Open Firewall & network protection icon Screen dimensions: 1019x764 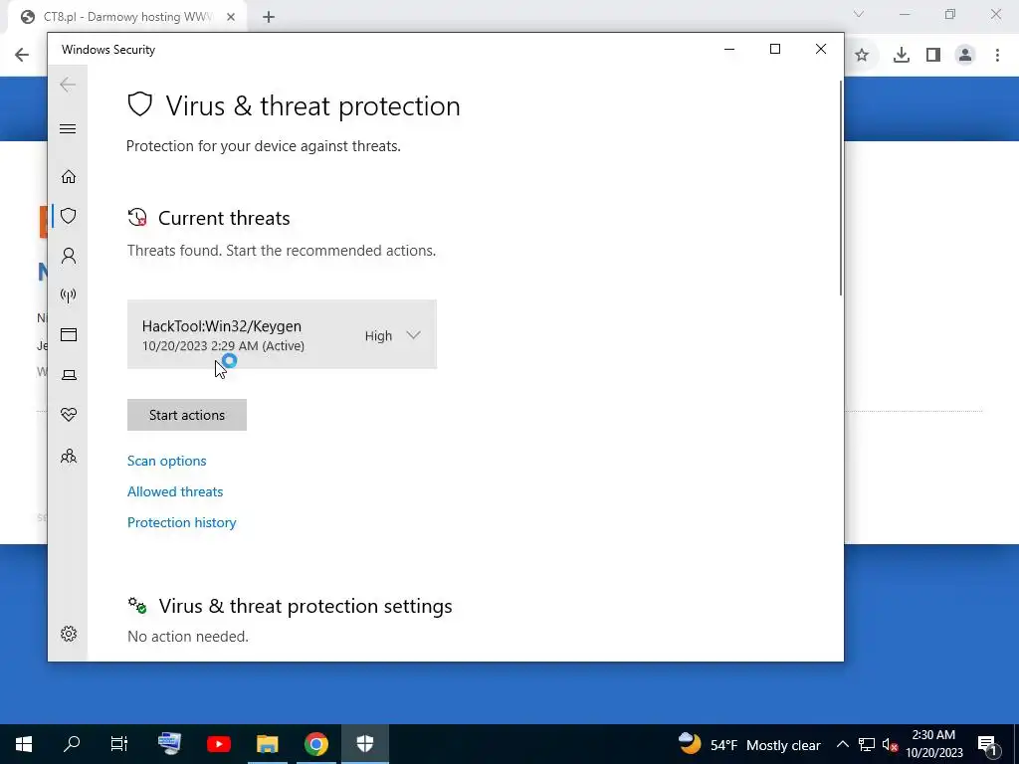pyautogui.click(x=69, y=295)
